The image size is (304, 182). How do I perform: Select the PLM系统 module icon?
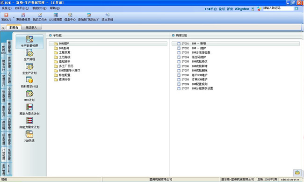coord(29,137)
